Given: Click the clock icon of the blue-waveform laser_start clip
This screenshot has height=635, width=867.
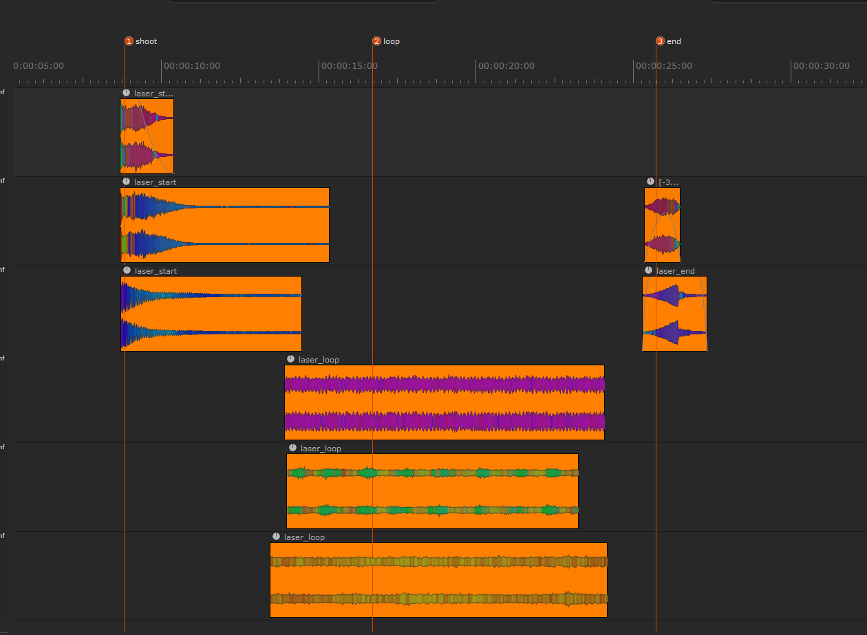Looking at the screenshot, I should [126, 182].
